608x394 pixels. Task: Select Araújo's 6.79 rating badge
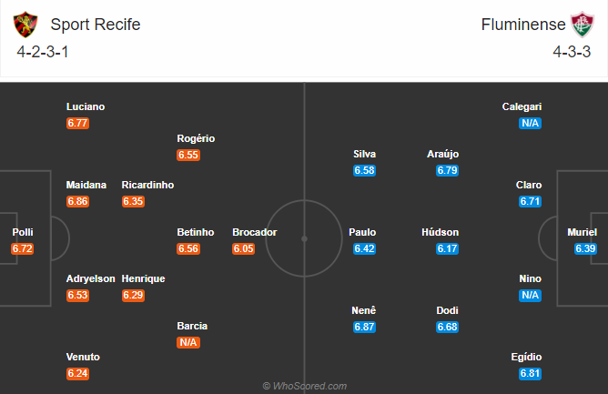tap(448, 170)
